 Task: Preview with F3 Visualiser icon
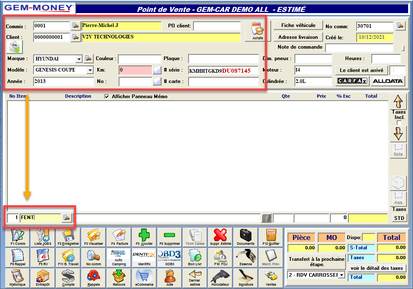(x=94, y=237)
